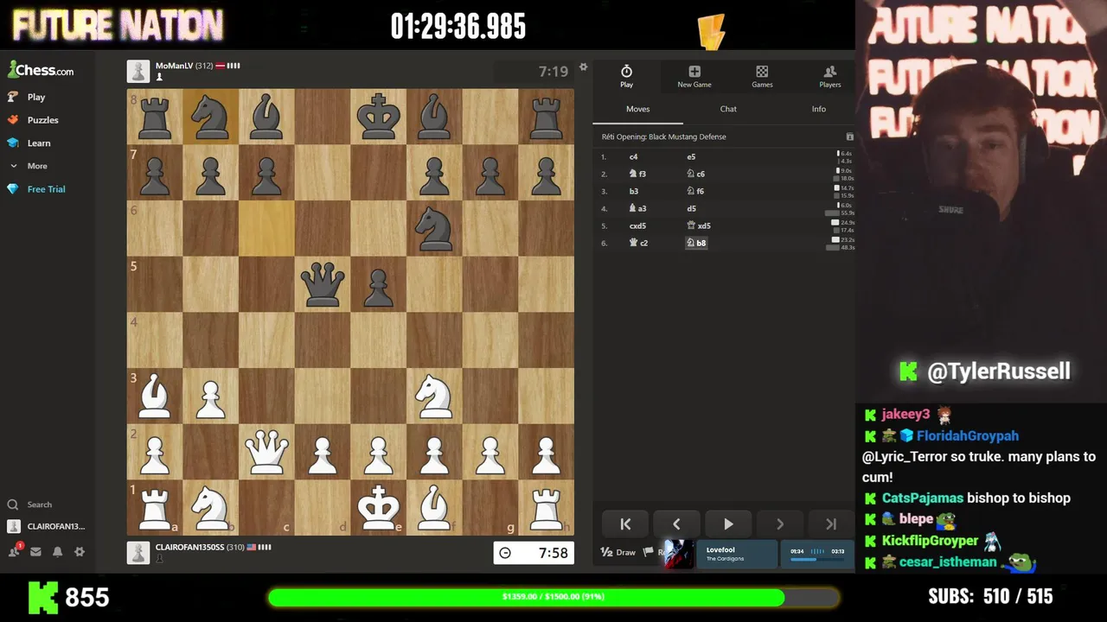
Task: Select highlighted move Nb8 in row 6
Action: (696, 244)
